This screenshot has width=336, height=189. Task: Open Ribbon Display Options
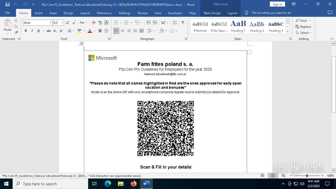[294, 4]
